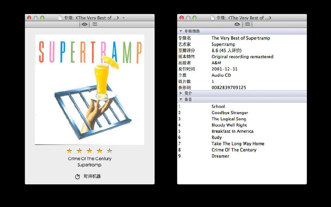
Task: Click the columns view icon in right window
Action: [x=248, y=24]
